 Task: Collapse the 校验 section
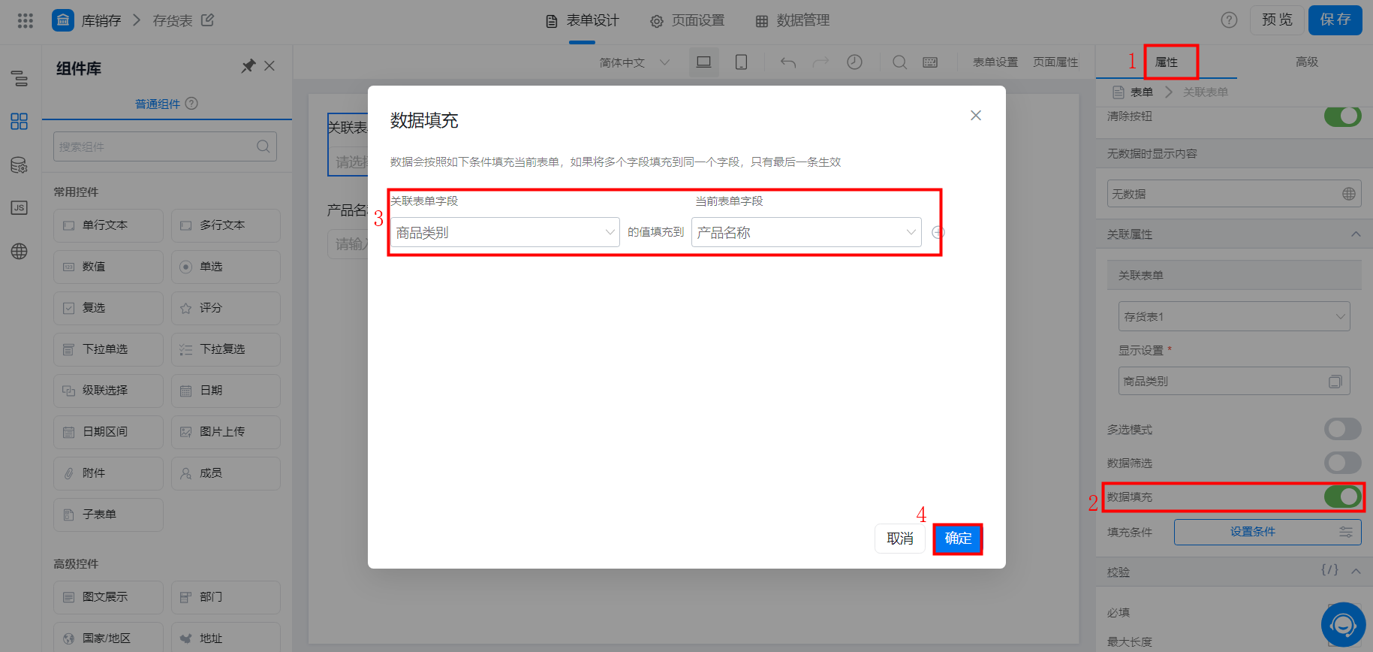point(1356,572)
